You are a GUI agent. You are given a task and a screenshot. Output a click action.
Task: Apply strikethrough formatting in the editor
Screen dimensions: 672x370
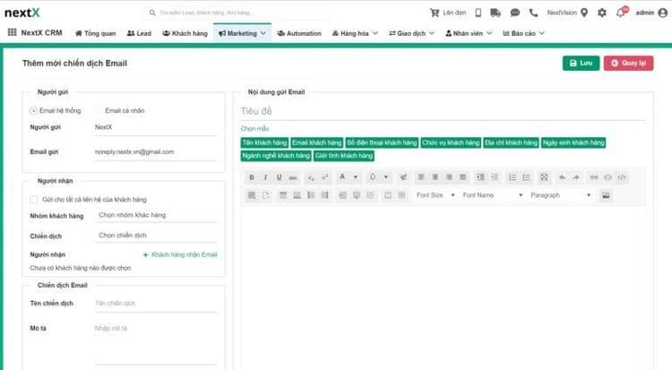pyautogui.click(x=293, y=177)
